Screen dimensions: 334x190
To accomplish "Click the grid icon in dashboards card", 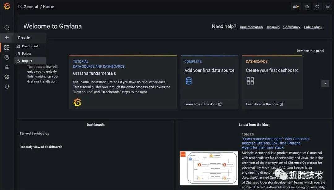I will [250, 81].
